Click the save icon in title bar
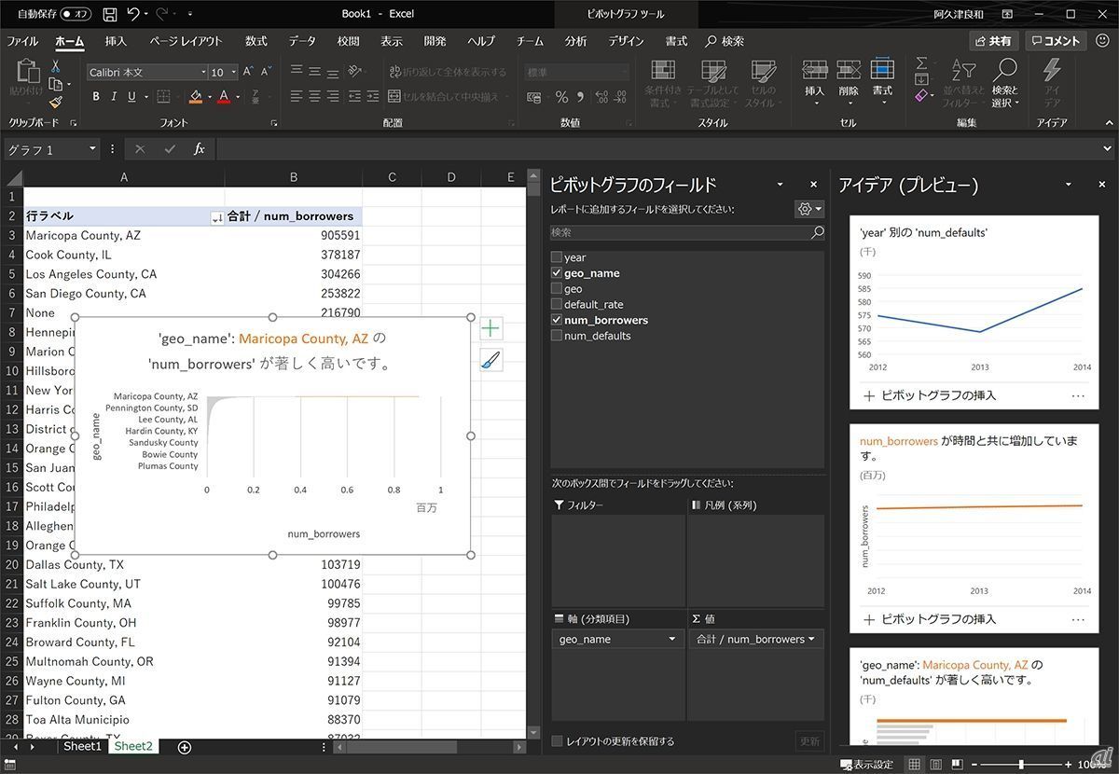This screenshot has width=1119, height=774. click(x=110, y=14)
